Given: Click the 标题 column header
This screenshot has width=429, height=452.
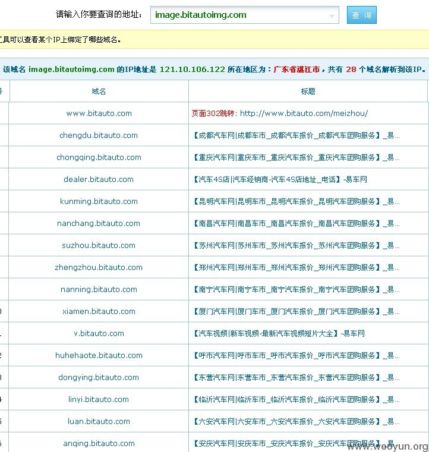Looking at the screenshot, I should point(308,92).
